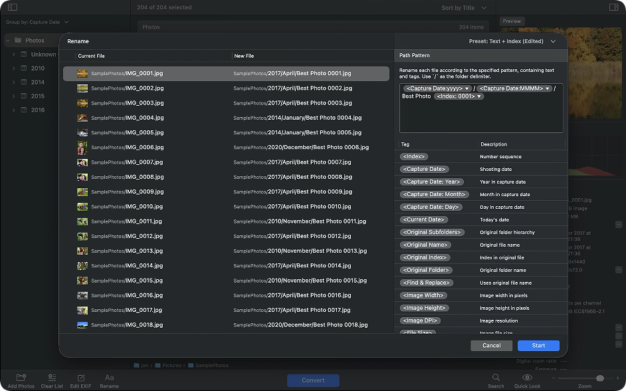Expand the 2010 group in sidebar

click(13, 68)
